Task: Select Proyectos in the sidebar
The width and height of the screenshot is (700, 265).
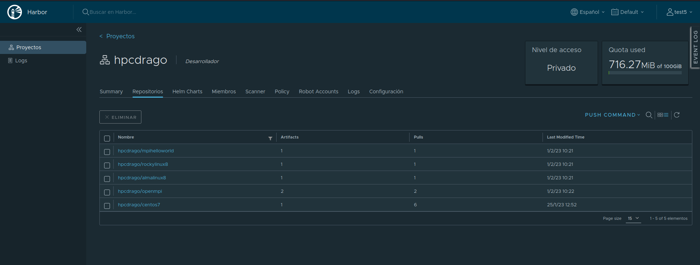Action: 43,47
